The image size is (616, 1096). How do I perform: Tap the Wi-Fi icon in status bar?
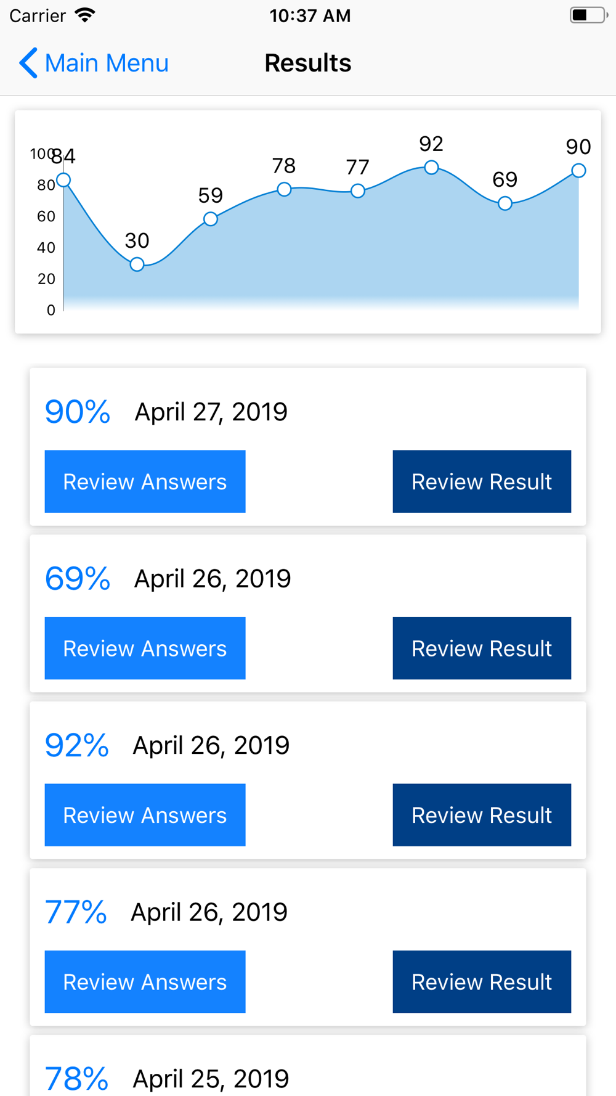pos(85,15)
